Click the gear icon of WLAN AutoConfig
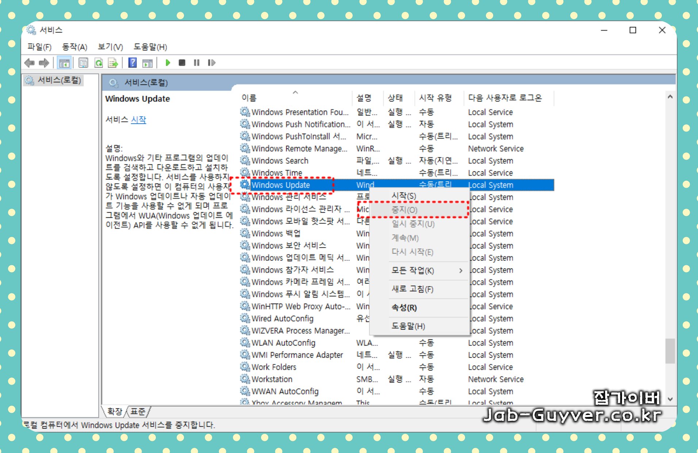 click(x=245, y=342)
